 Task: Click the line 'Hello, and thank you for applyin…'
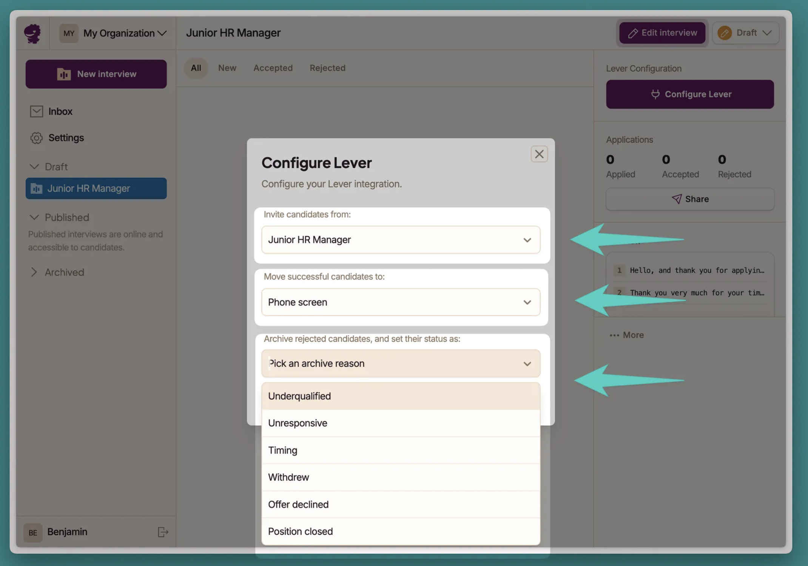coord(697,271)
